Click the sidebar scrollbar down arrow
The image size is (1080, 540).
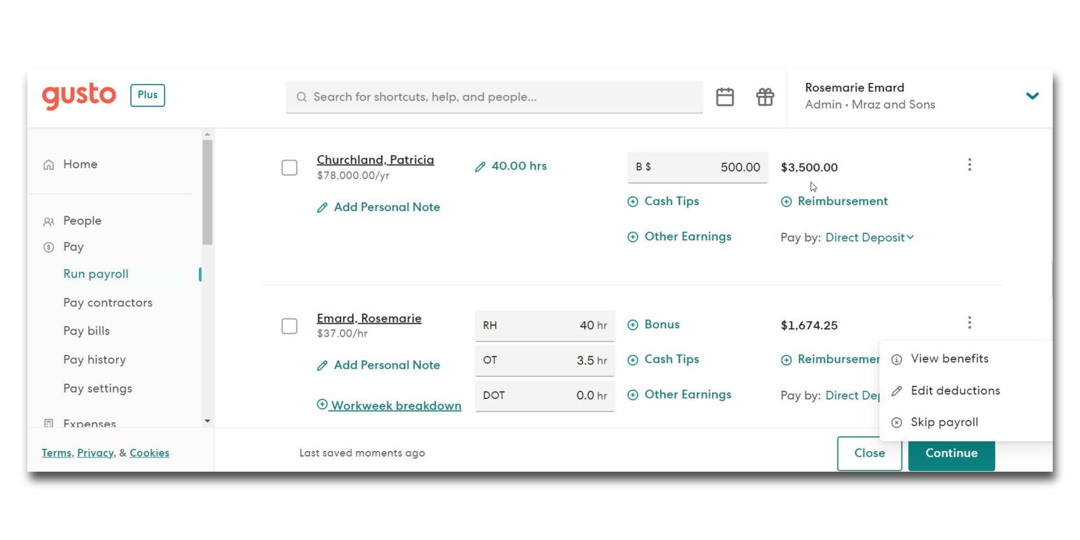click(x=207, y=421)
